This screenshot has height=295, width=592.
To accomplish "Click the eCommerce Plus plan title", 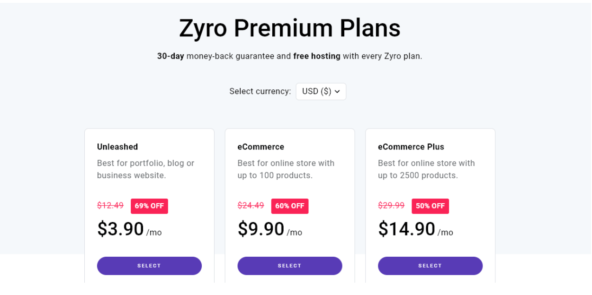I will tap(411, 147).
